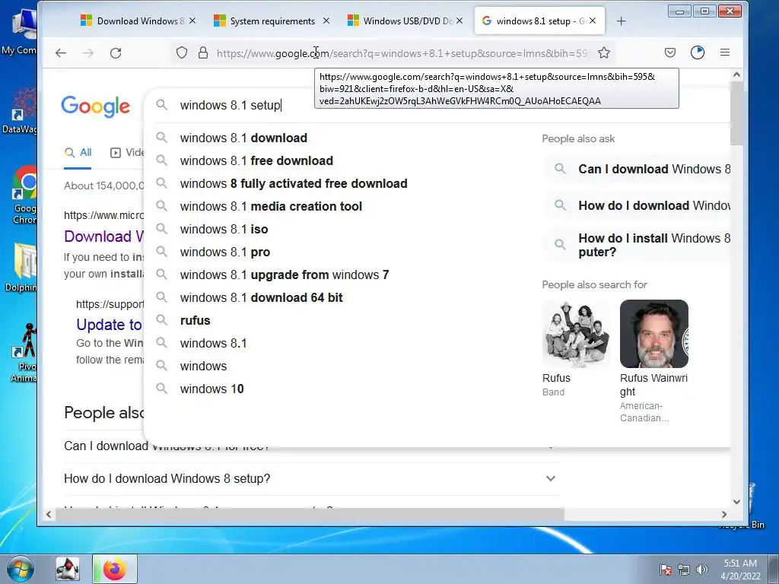
Task: Select the windows 10 suggestion
Action: tap(211, 389)
